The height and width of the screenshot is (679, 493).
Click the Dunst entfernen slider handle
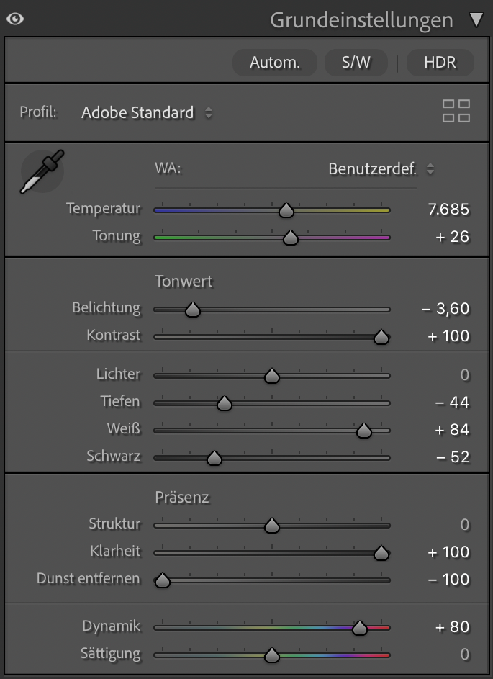pos(163,580)
